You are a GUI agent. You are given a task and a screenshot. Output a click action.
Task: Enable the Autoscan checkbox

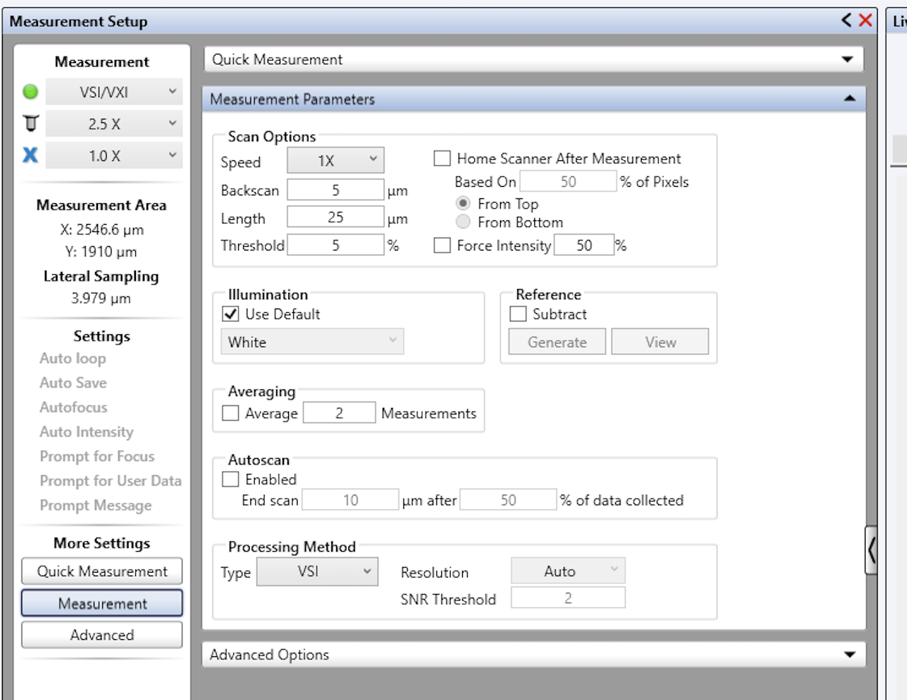[x=231, y=480]
